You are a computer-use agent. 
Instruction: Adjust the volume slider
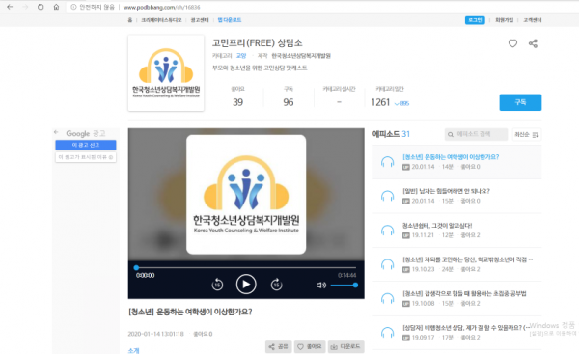(x=345, y=285)
